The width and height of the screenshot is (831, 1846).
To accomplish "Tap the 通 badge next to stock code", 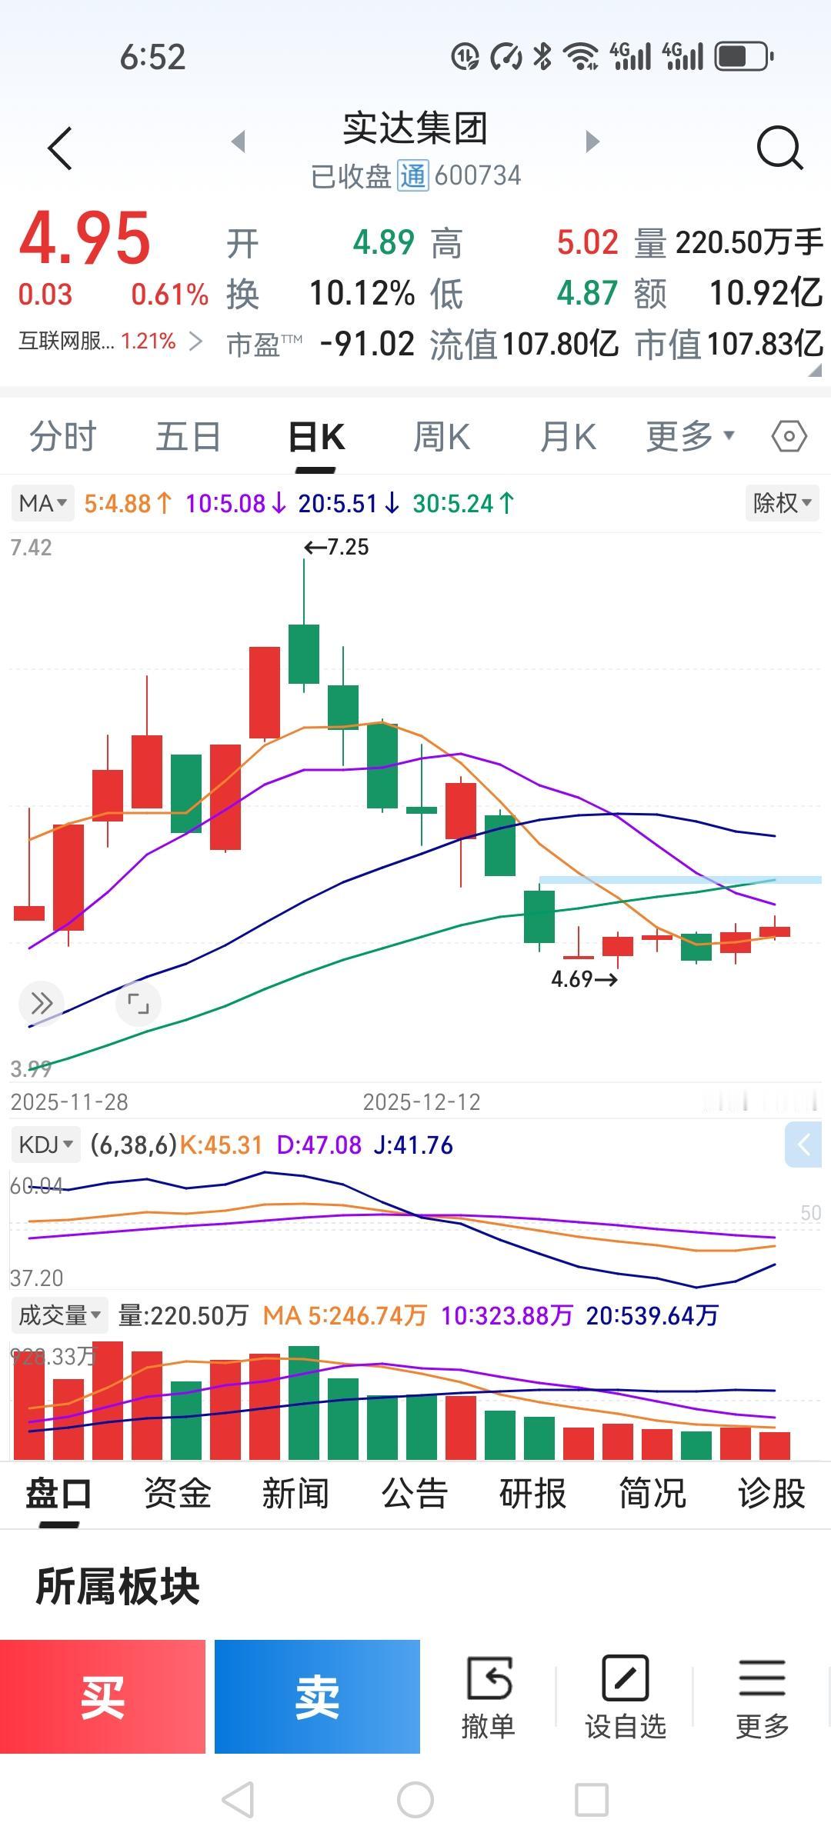I will click(x=412, y=175).
